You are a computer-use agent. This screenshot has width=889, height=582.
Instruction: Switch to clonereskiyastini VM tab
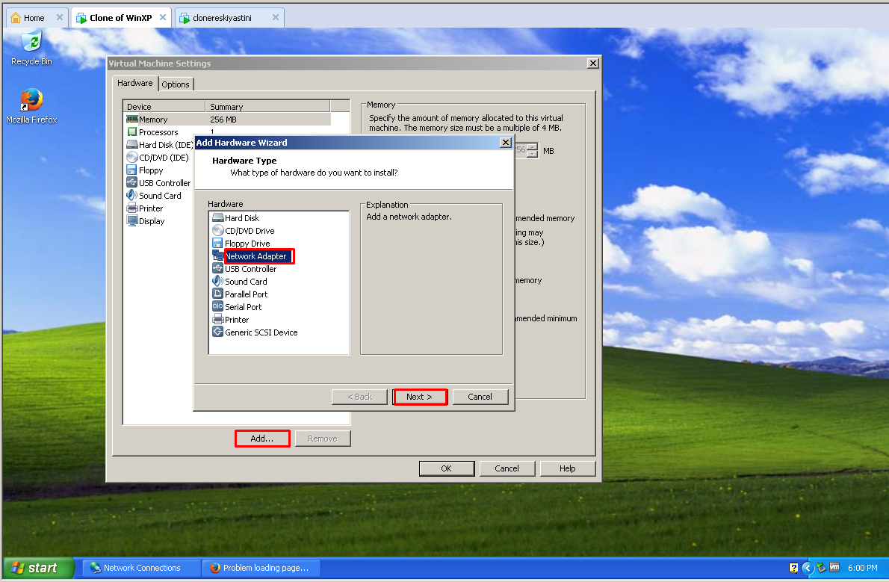[x=223, y=18]
